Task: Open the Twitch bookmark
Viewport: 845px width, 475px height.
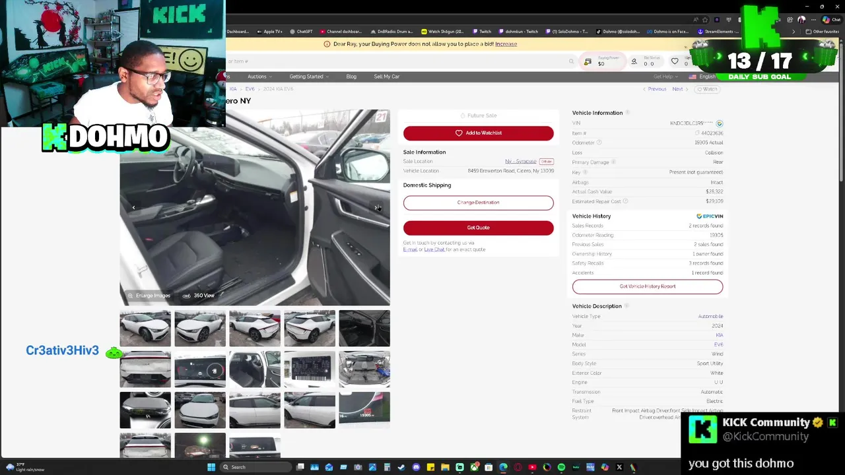Action: click(482, 32)
